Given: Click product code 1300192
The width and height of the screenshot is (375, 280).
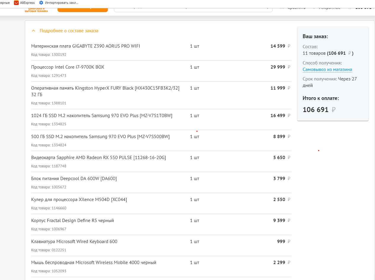Looking at the screenshot, I should [x=49, y=55].
